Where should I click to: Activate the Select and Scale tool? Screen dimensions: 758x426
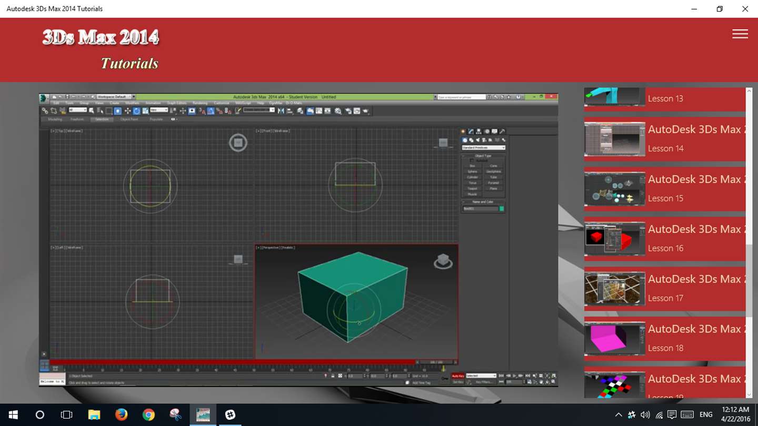pyautogui.click(x=145, y=111)
